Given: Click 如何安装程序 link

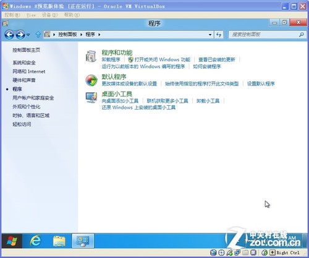Looking at the screenshot, I should coord(206,67).
